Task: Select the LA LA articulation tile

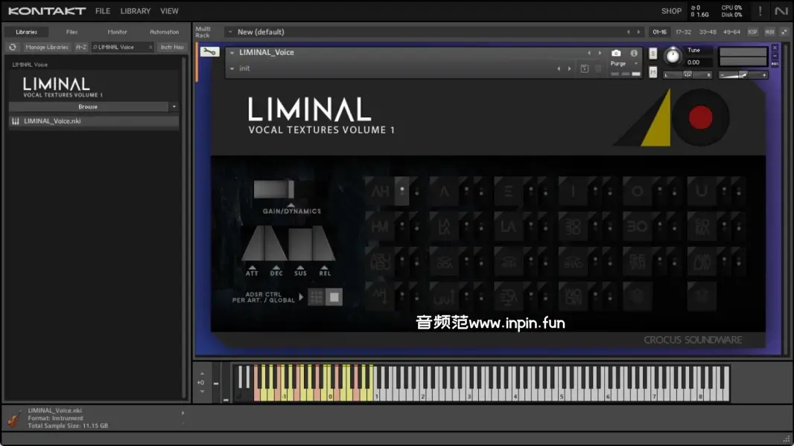Action: click(x=444, y=226)
